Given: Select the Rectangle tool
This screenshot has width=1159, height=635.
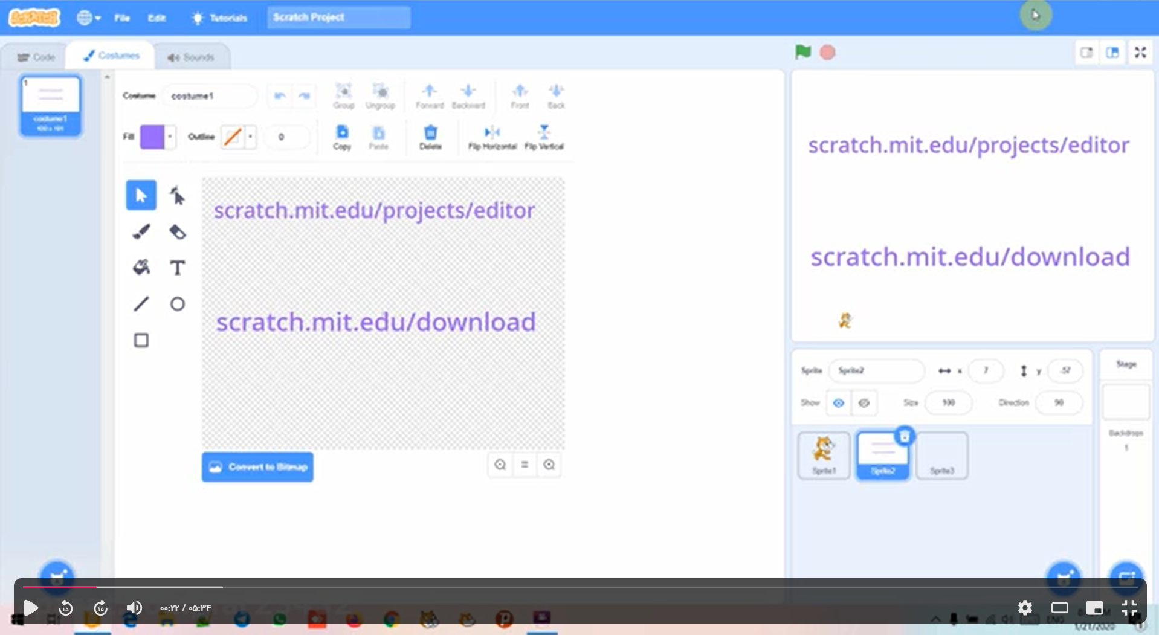Looking at the screenshot, I should [x=141, y=340].
